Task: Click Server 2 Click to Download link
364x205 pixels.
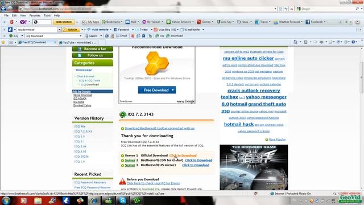Action: (x=198, y=161)
